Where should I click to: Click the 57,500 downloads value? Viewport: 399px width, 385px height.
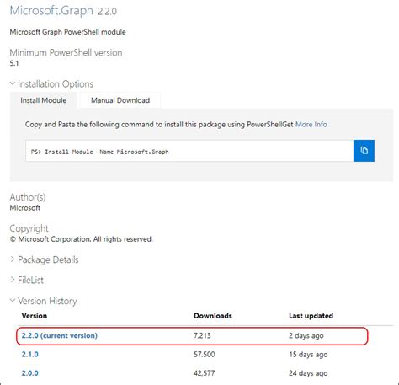point(205,355)
